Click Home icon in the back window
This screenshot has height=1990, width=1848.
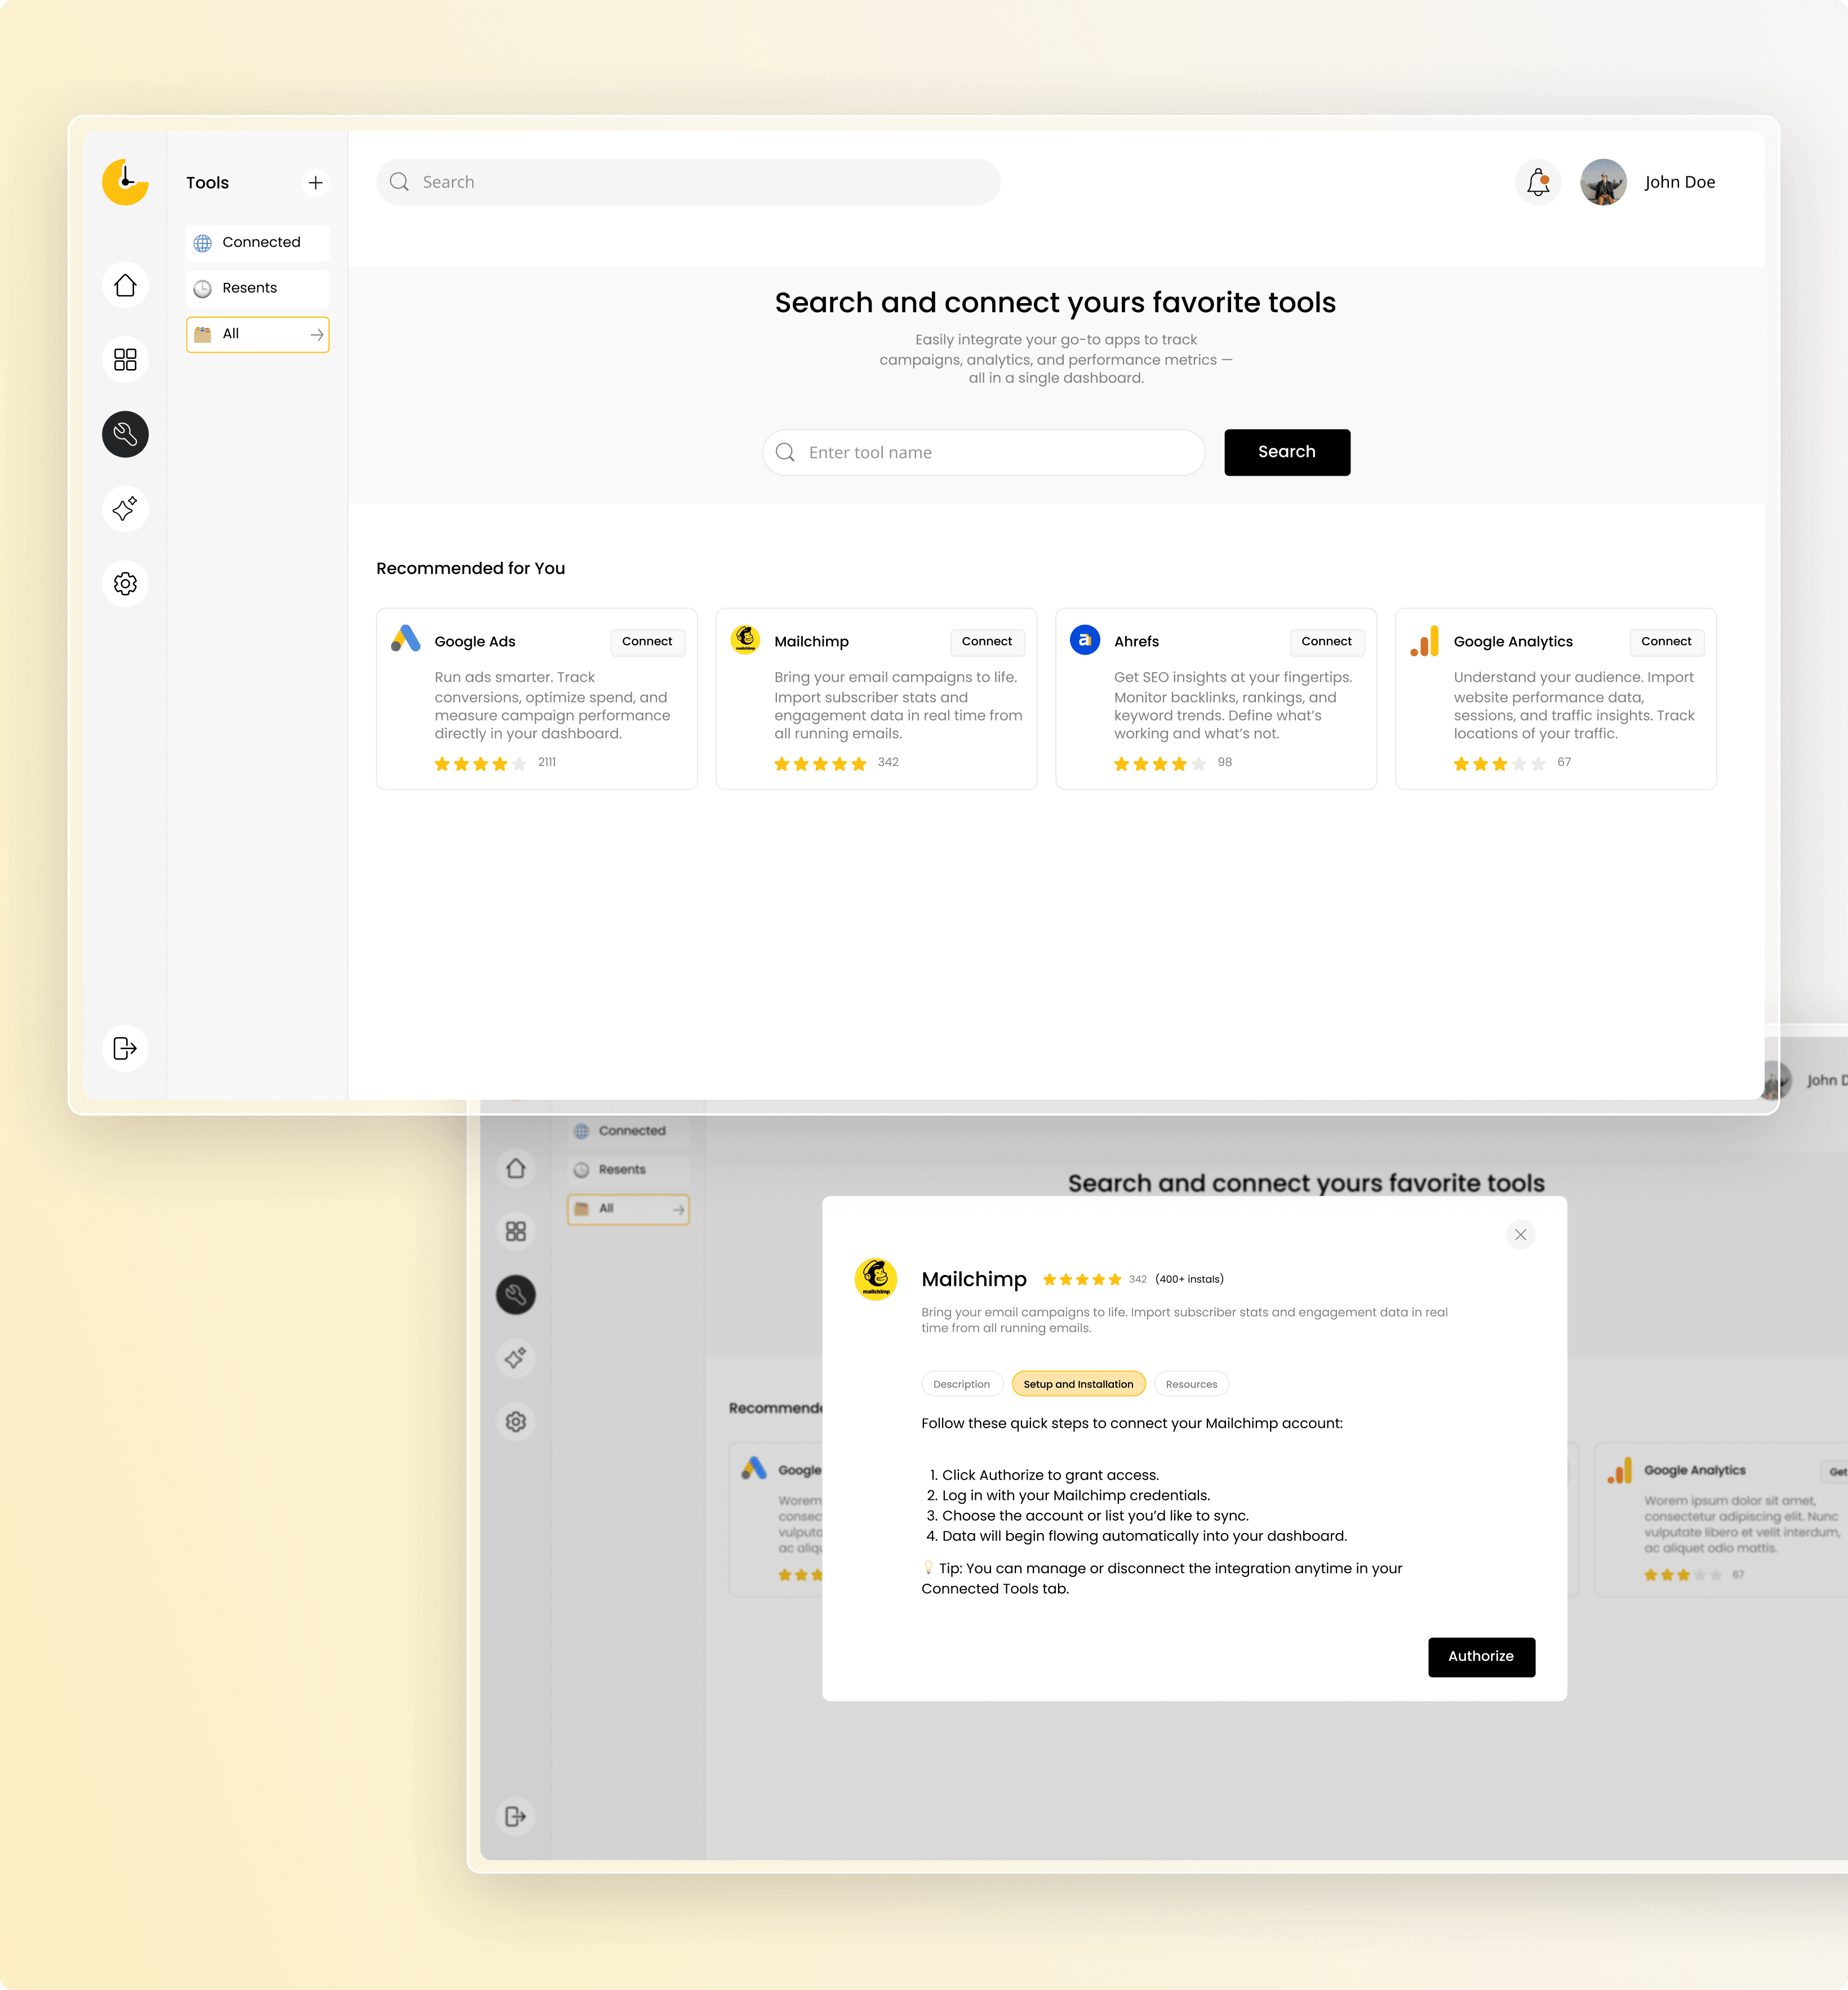(516, 1168)
